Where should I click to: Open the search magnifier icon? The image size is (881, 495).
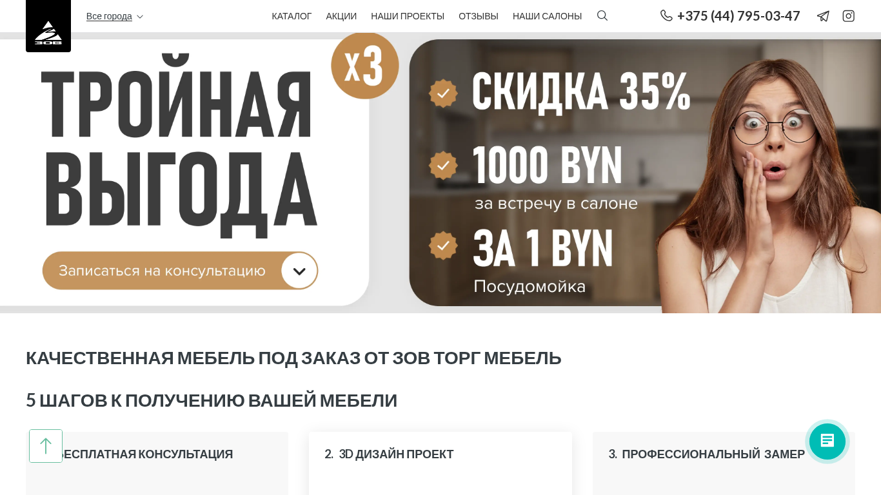(602, 15)
